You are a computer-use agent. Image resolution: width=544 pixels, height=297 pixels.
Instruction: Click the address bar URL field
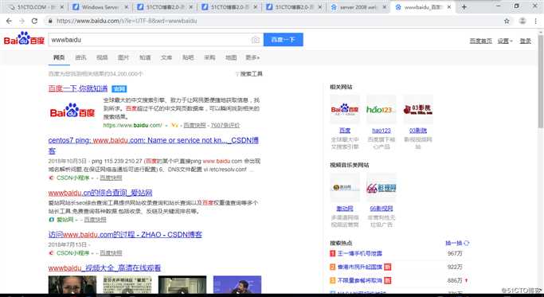[x=274, y=21]
